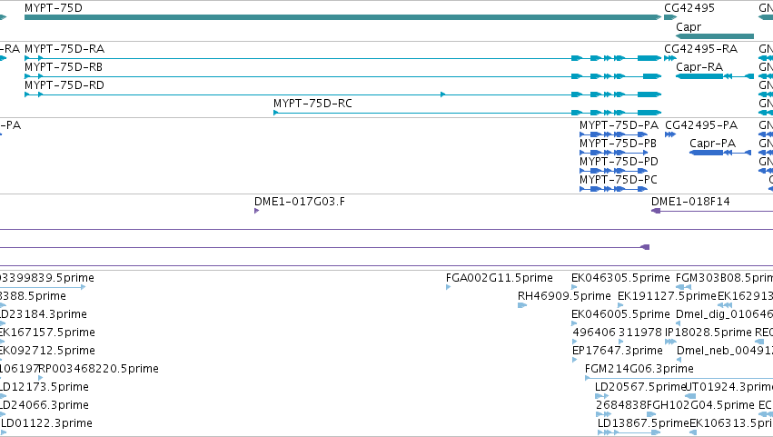Screen dimensions: 773x437
Task: Click protein label MYPT-75D-PB
Action: click(618, 144)
